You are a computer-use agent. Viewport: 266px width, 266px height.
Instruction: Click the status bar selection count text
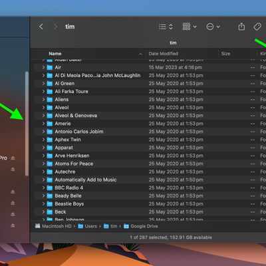(x=171, y=237)
